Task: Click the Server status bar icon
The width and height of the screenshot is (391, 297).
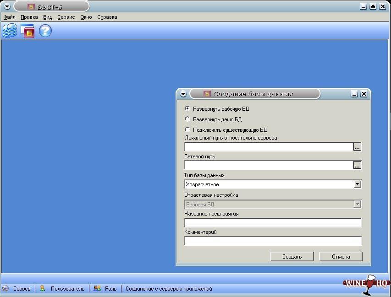Action: click(6, 288)
